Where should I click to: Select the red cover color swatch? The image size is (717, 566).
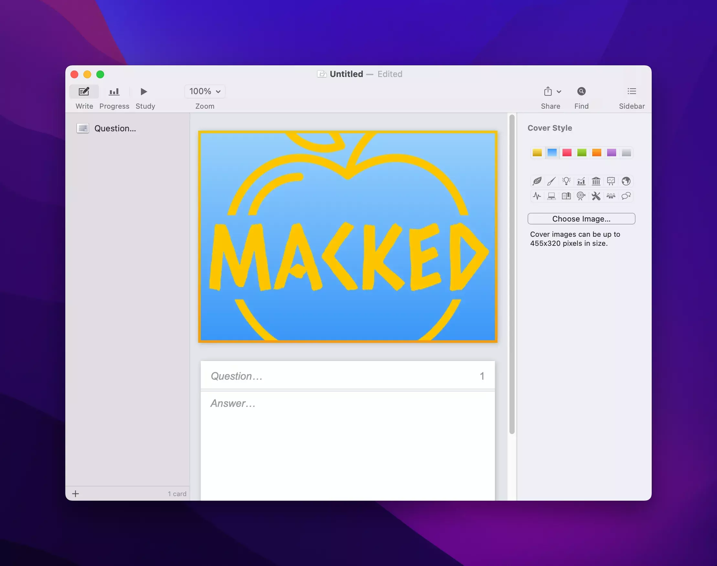pyautogui.click(x=567, y=152)
